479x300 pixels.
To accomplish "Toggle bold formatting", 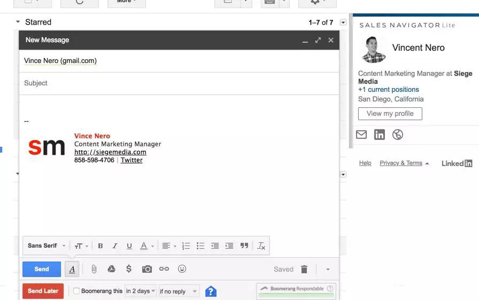I will [100, 246].
